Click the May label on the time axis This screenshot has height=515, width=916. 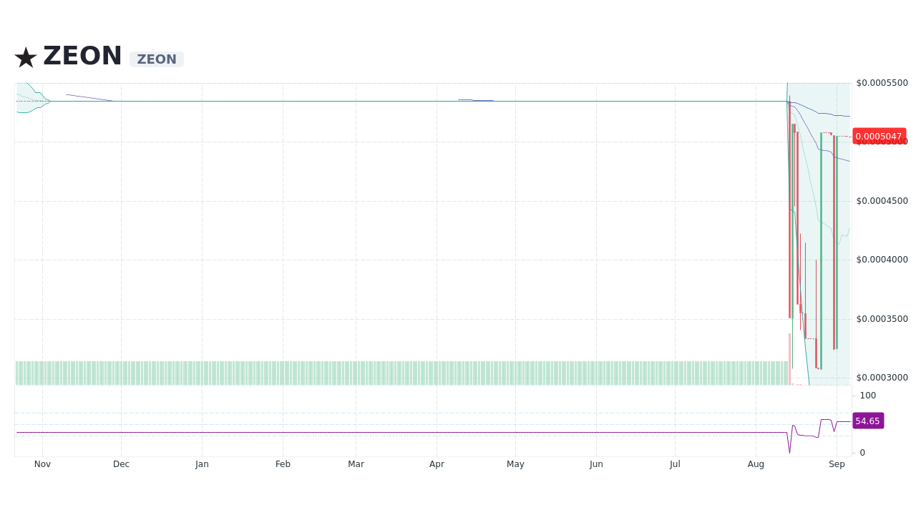515,463
